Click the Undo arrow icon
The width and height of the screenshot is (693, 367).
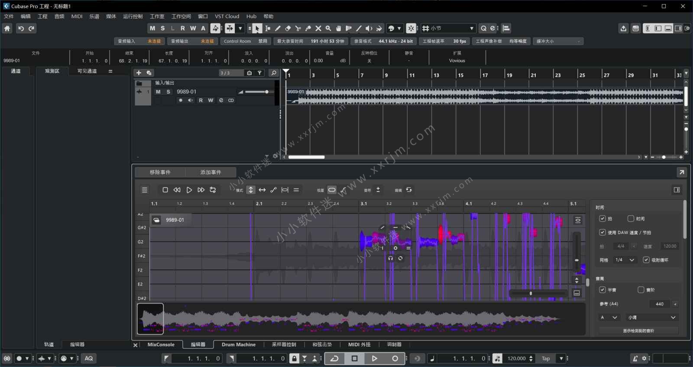tap(21, 29)
